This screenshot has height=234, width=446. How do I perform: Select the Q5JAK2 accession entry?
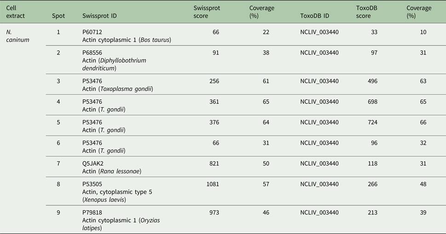click(93, 164)
